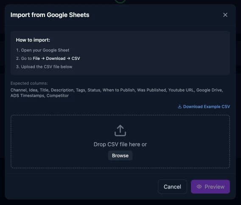
Task: Click the 'Drop CSV file here or' text
Action: [x=120, y=144]
